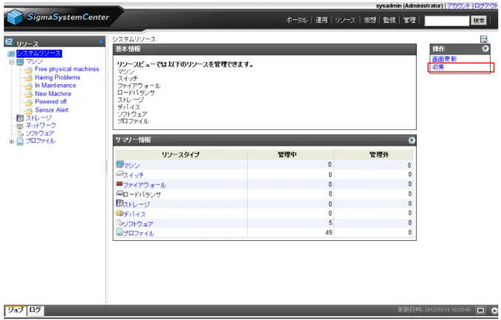This screenshot has height=320, width=501.
Task: Click the マシン computer icon in tree
Action: [20, 61]
